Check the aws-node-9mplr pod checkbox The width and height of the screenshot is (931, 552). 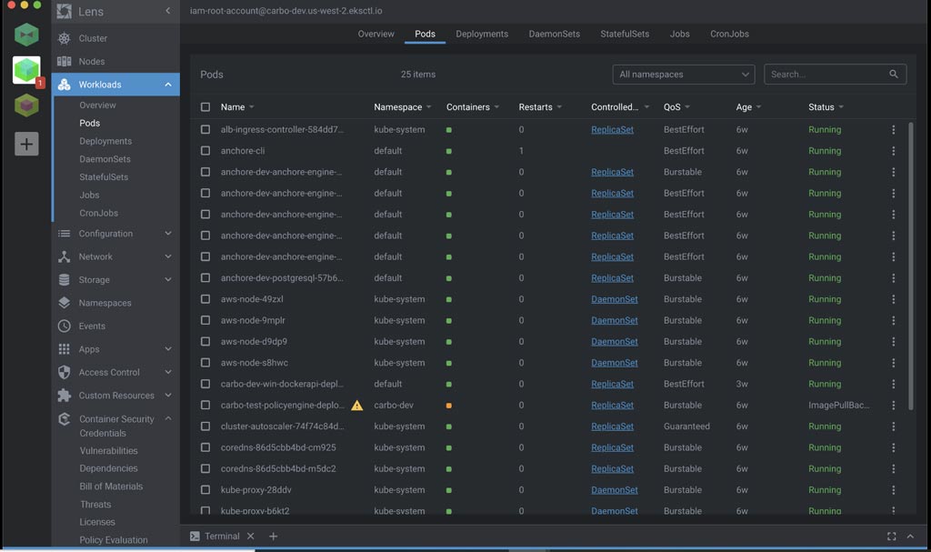coord(205,320)
